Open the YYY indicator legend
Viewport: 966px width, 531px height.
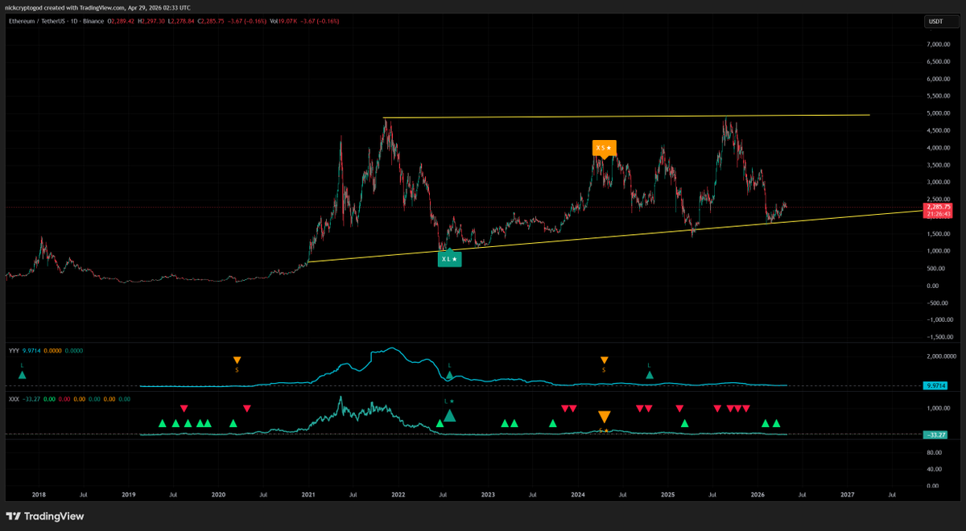pos(14,351)
